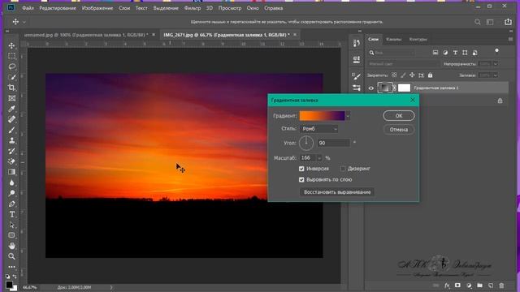Open the workspace switcher icon dropdown
The height and width of the screenshot is (292, 520).
[x=490, y=22]
